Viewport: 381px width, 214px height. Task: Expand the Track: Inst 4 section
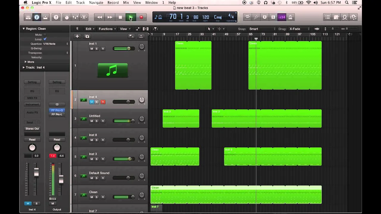click(24, 67)
